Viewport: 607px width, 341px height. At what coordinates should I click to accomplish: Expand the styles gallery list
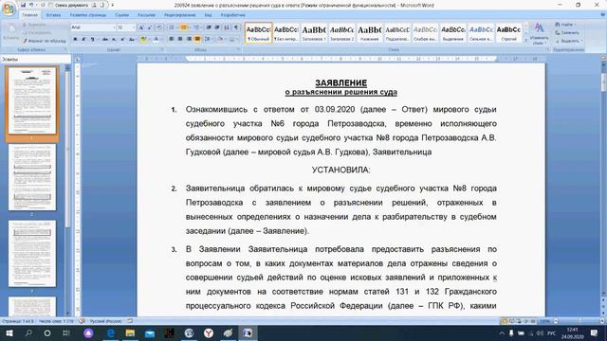(x=525, y=40)
